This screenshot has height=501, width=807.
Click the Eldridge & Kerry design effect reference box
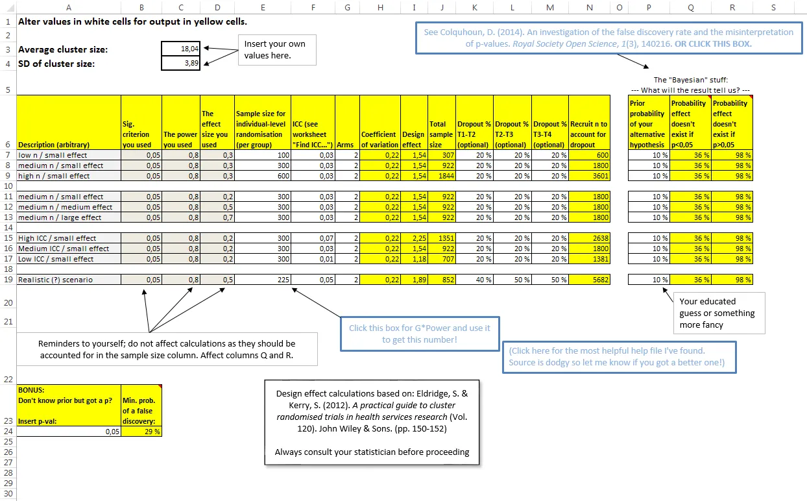tap(372, 422)
